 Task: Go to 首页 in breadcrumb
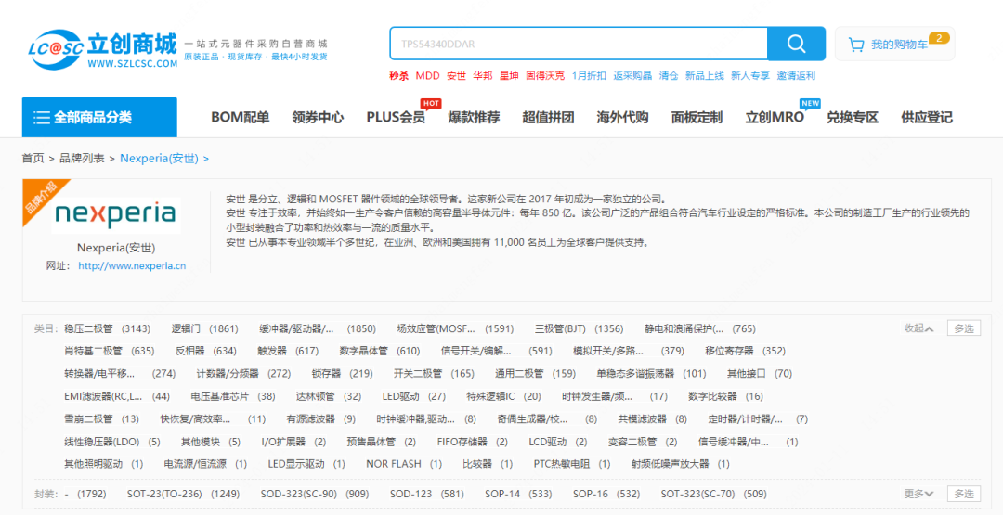pos(33,159)
